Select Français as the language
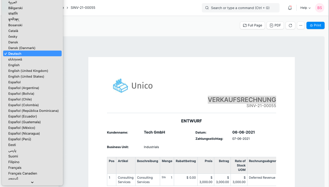This screenshot has height=187, width=329. click(x=15, y=168)
